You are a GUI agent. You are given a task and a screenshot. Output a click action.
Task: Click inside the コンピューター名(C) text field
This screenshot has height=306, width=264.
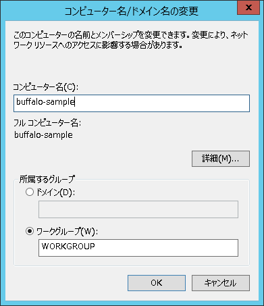(132, 103)
